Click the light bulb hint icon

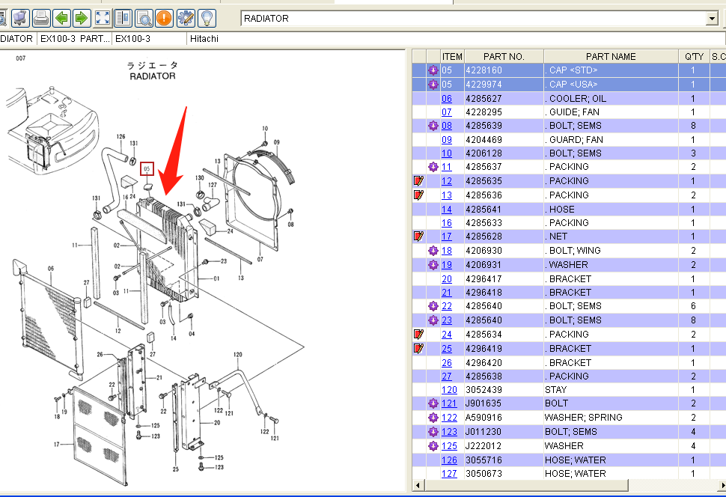pos(206,17)
